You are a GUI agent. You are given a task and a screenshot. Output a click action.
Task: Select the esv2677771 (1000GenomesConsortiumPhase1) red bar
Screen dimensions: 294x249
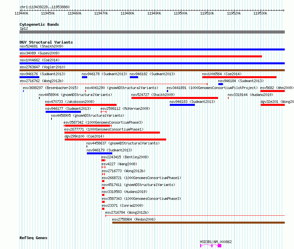[112, 133]
